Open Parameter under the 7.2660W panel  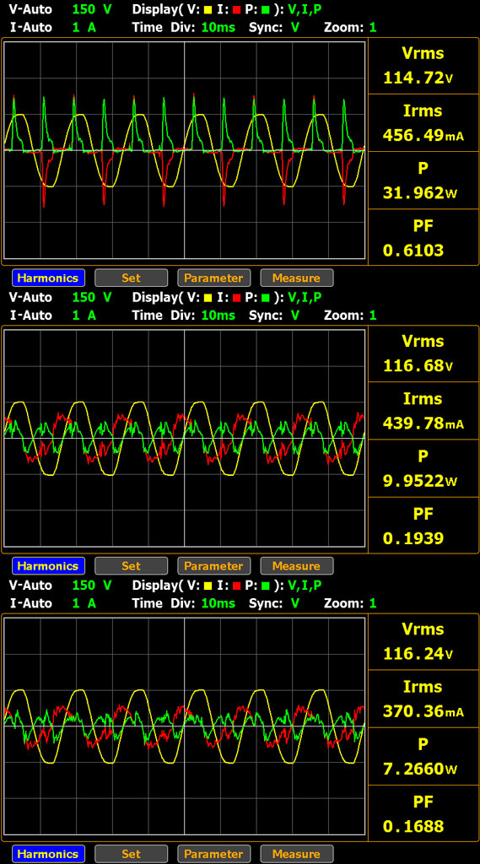(x=213, y=854)
